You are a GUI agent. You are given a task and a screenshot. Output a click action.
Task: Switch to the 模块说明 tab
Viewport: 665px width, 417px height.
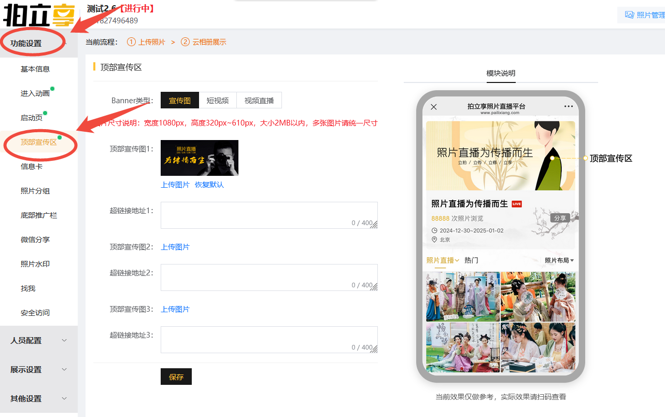coord(501,73)
